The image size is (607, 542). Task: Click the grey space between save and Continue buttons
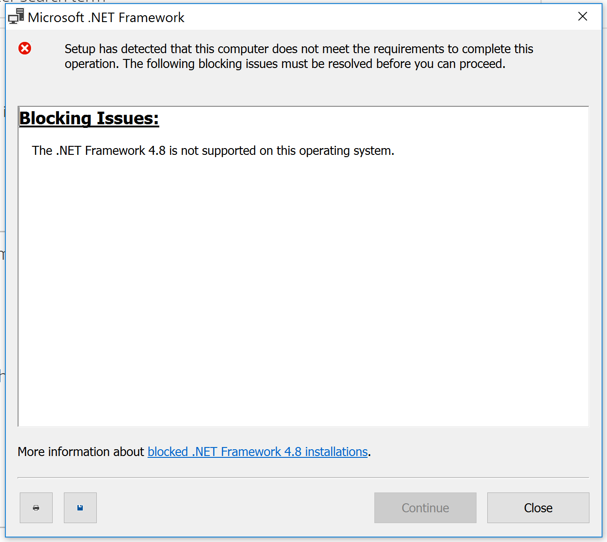point(235,507)
